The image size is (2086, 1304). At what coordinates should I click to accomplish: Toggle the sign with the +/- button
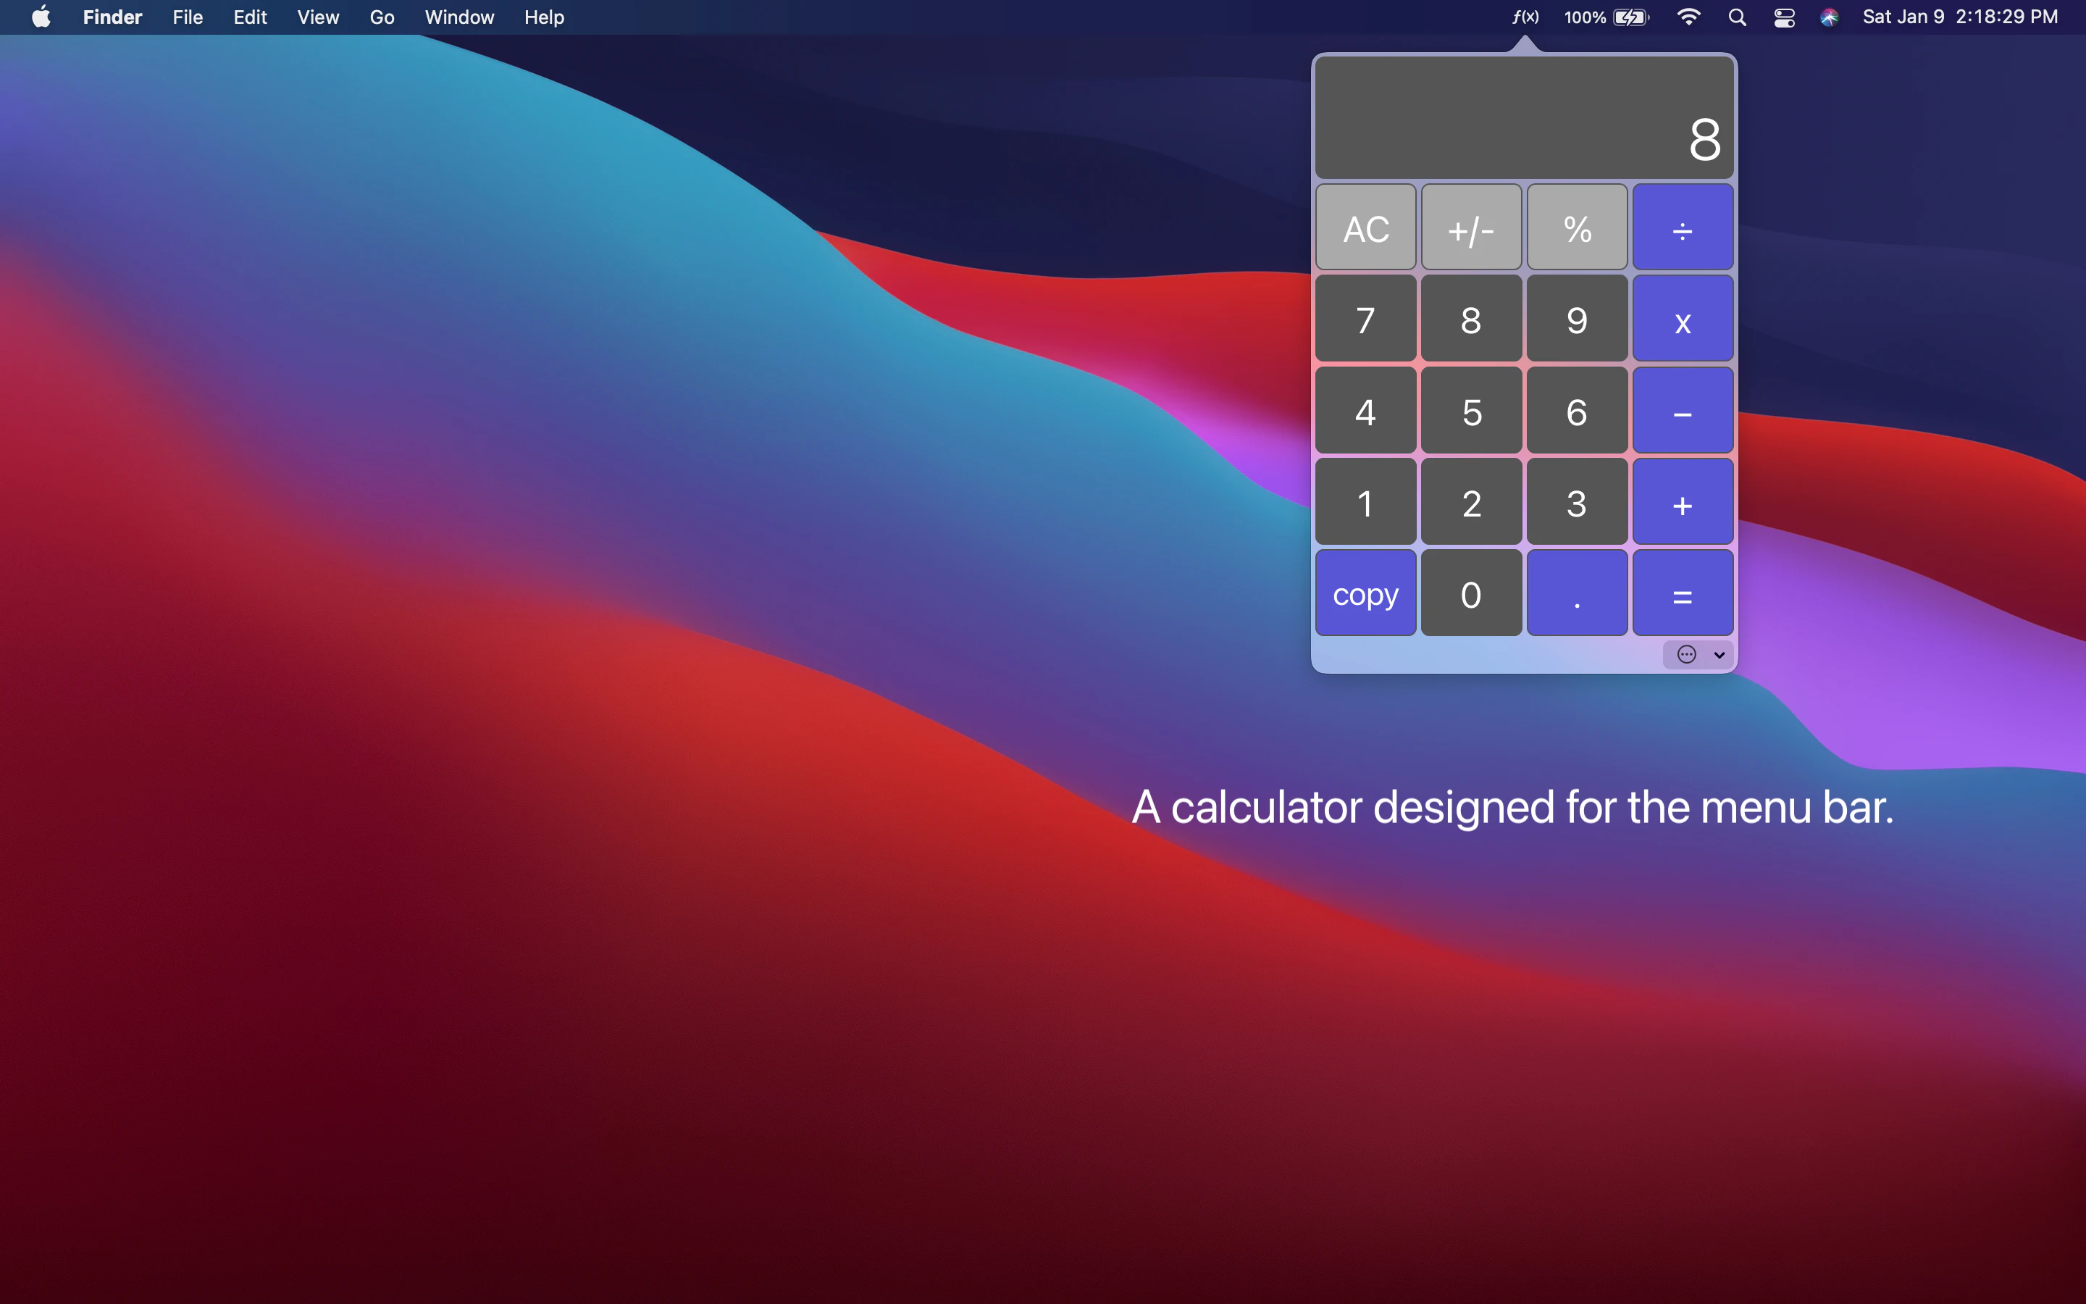tap(1470, 228)
